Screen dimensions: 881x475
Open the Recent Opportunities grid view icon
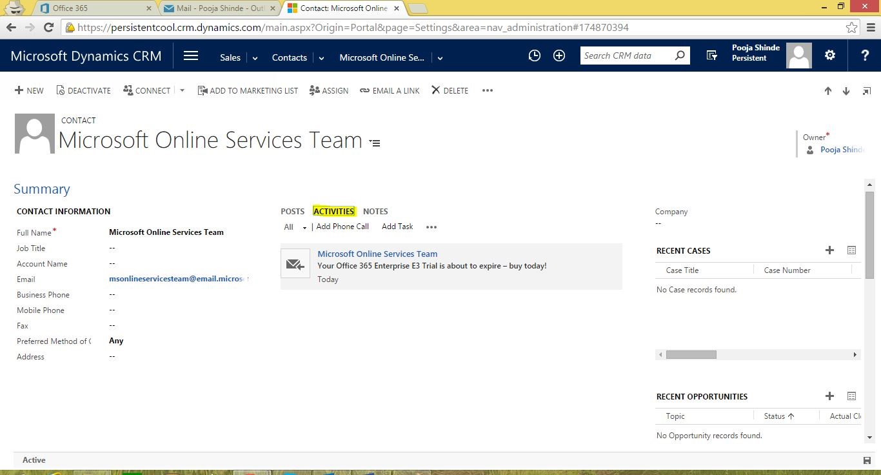coord(851,396)
